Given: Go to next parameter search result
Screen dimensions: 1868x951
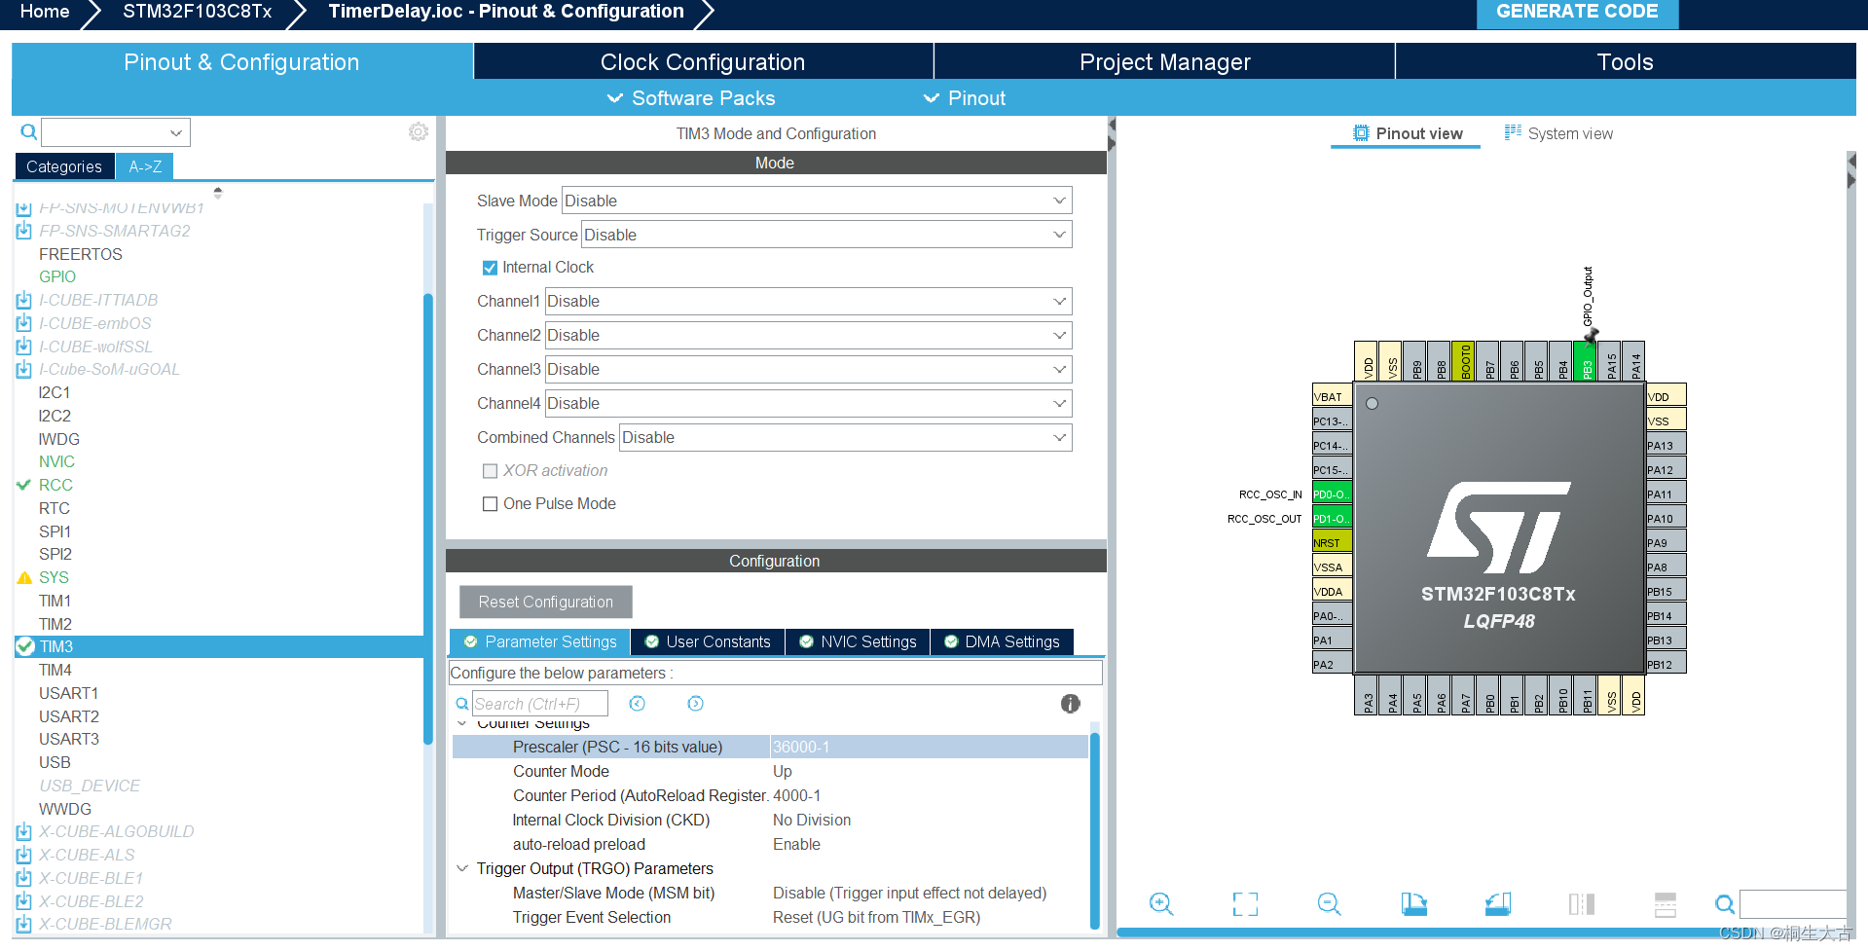Looking at the screenshot, I should point(696,704).
